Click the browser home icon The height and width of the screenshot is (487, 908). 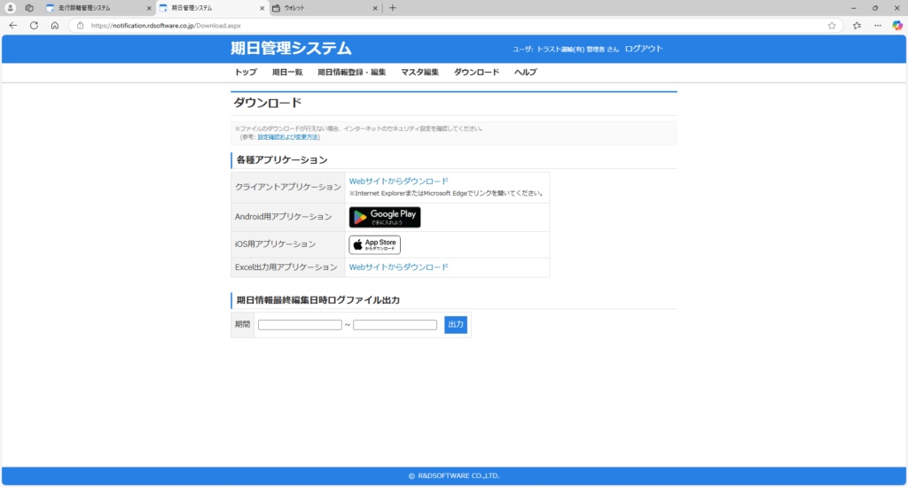pyautogui.click(x=55, y=26)
